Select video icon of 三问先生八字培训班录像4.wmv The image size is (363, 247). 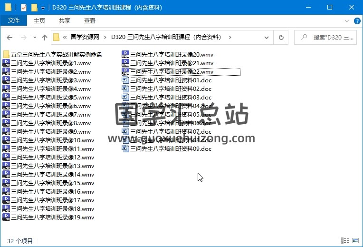click(6, 89)
